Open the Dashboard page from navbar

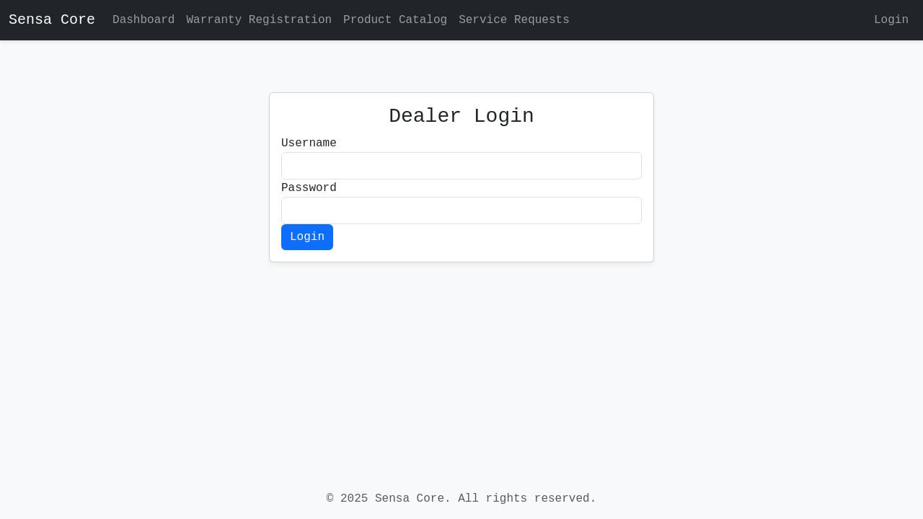(x=143, y=19)
